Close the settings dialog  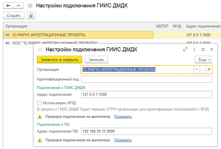coord(212,49)
